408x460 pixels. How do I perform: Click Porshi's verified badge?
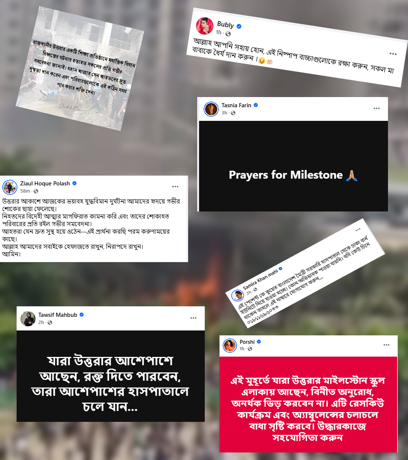(x=259, y=342)
